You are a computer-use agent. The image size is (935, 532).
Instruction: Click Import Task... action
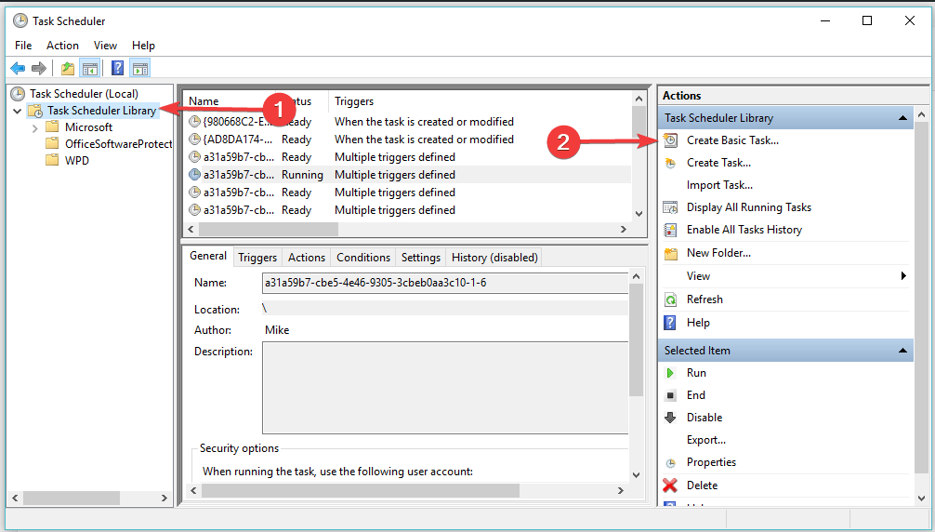[x=719, y=185]
